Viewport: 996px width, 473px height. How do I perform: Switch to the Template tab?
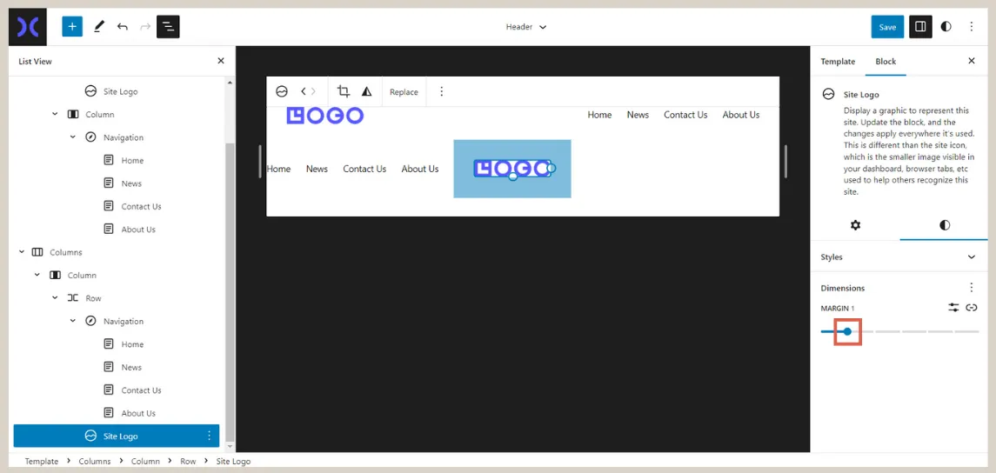pyautogui.click(x=838, y=62)
